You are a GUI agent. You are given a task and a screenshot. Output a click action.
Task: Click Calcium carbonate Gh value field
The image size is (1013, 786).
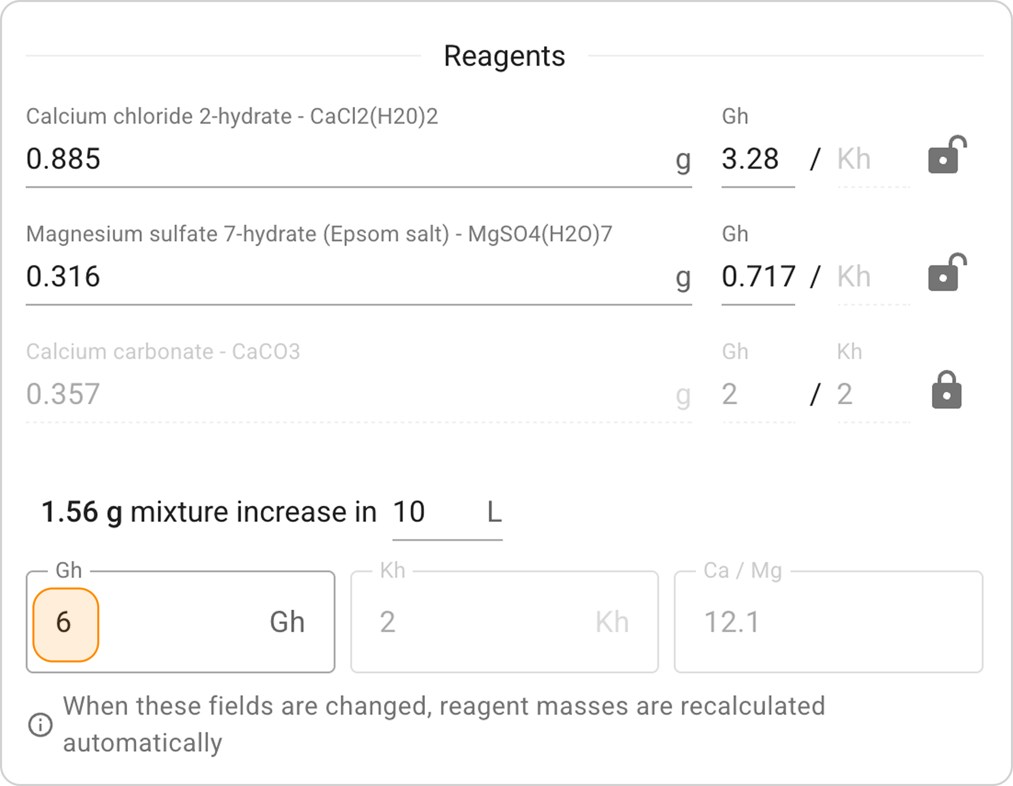(x=757, y=394)
